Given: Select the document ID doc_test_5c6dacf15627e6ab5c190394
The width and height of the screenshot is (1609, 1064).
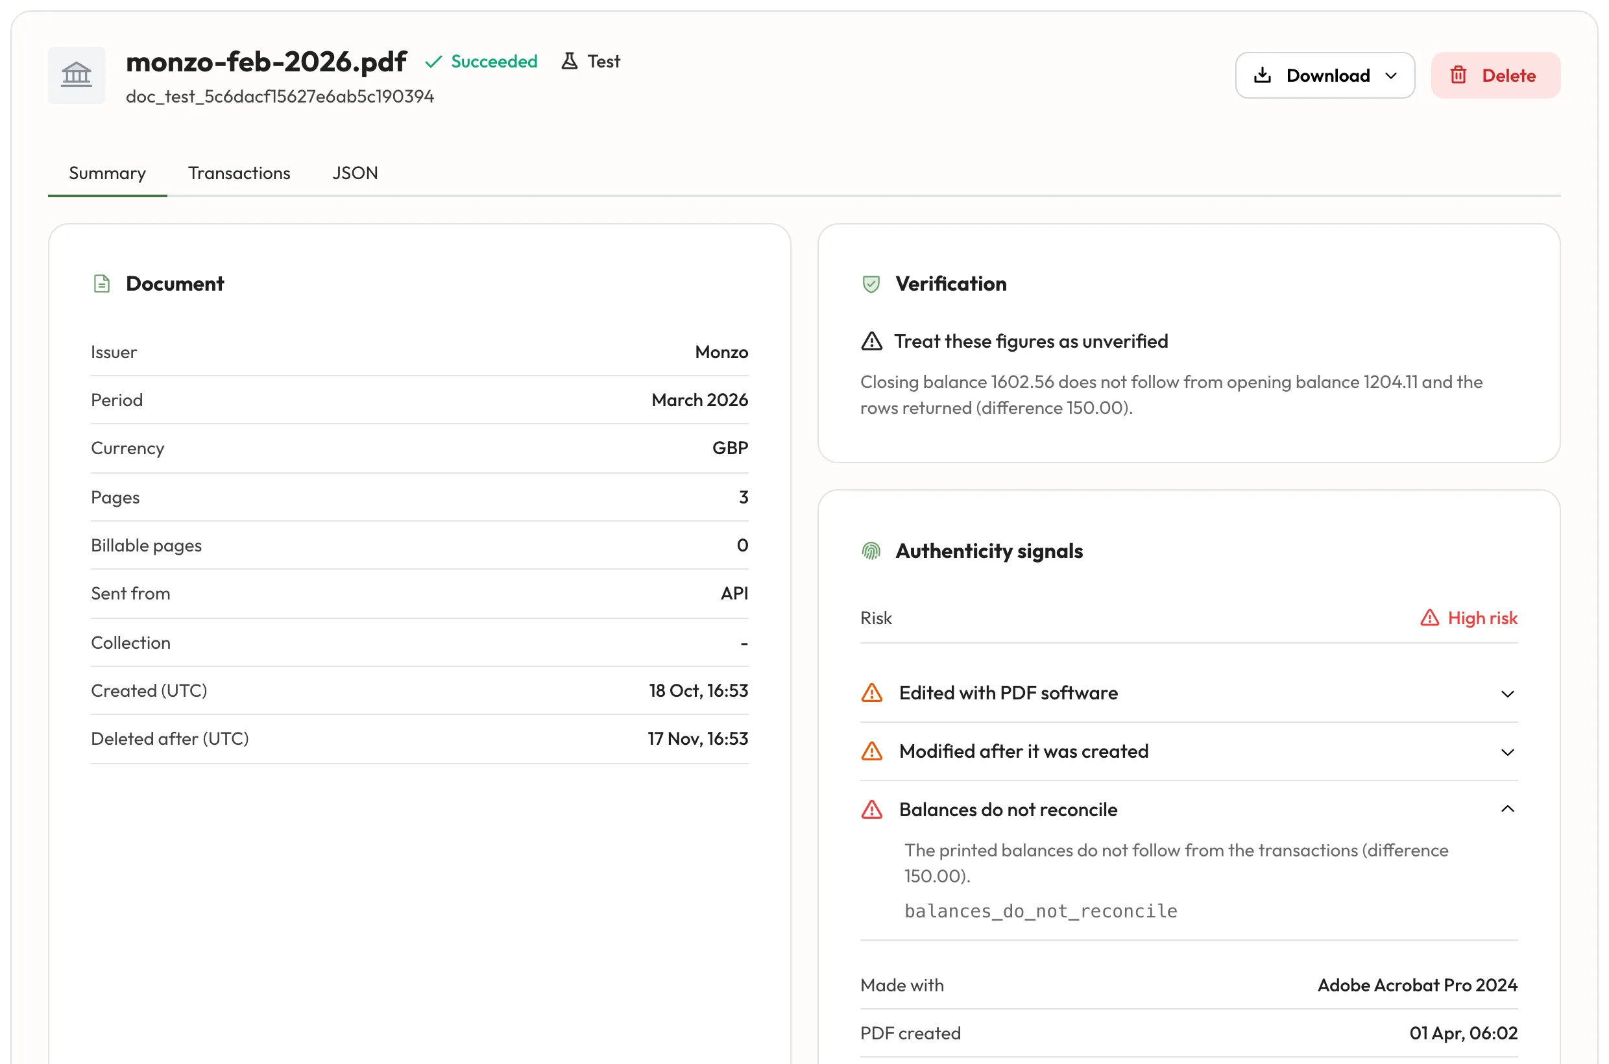Looking at the screenshot, I should click(280, 97).
